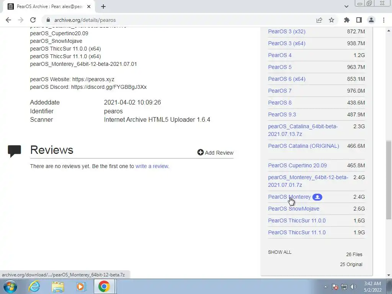This screenshot has width=392, height=294.
Task: Open the network tray icon
Action: [x=344, y=287]
